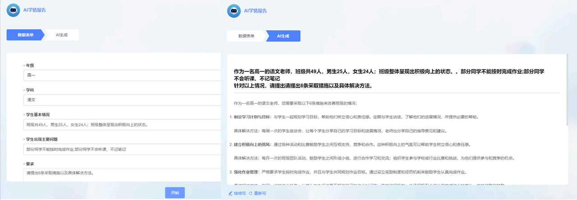577x200 pixels.
Task: Go back to the inactive white 数据表单 tab
Action: coord(246,36)
